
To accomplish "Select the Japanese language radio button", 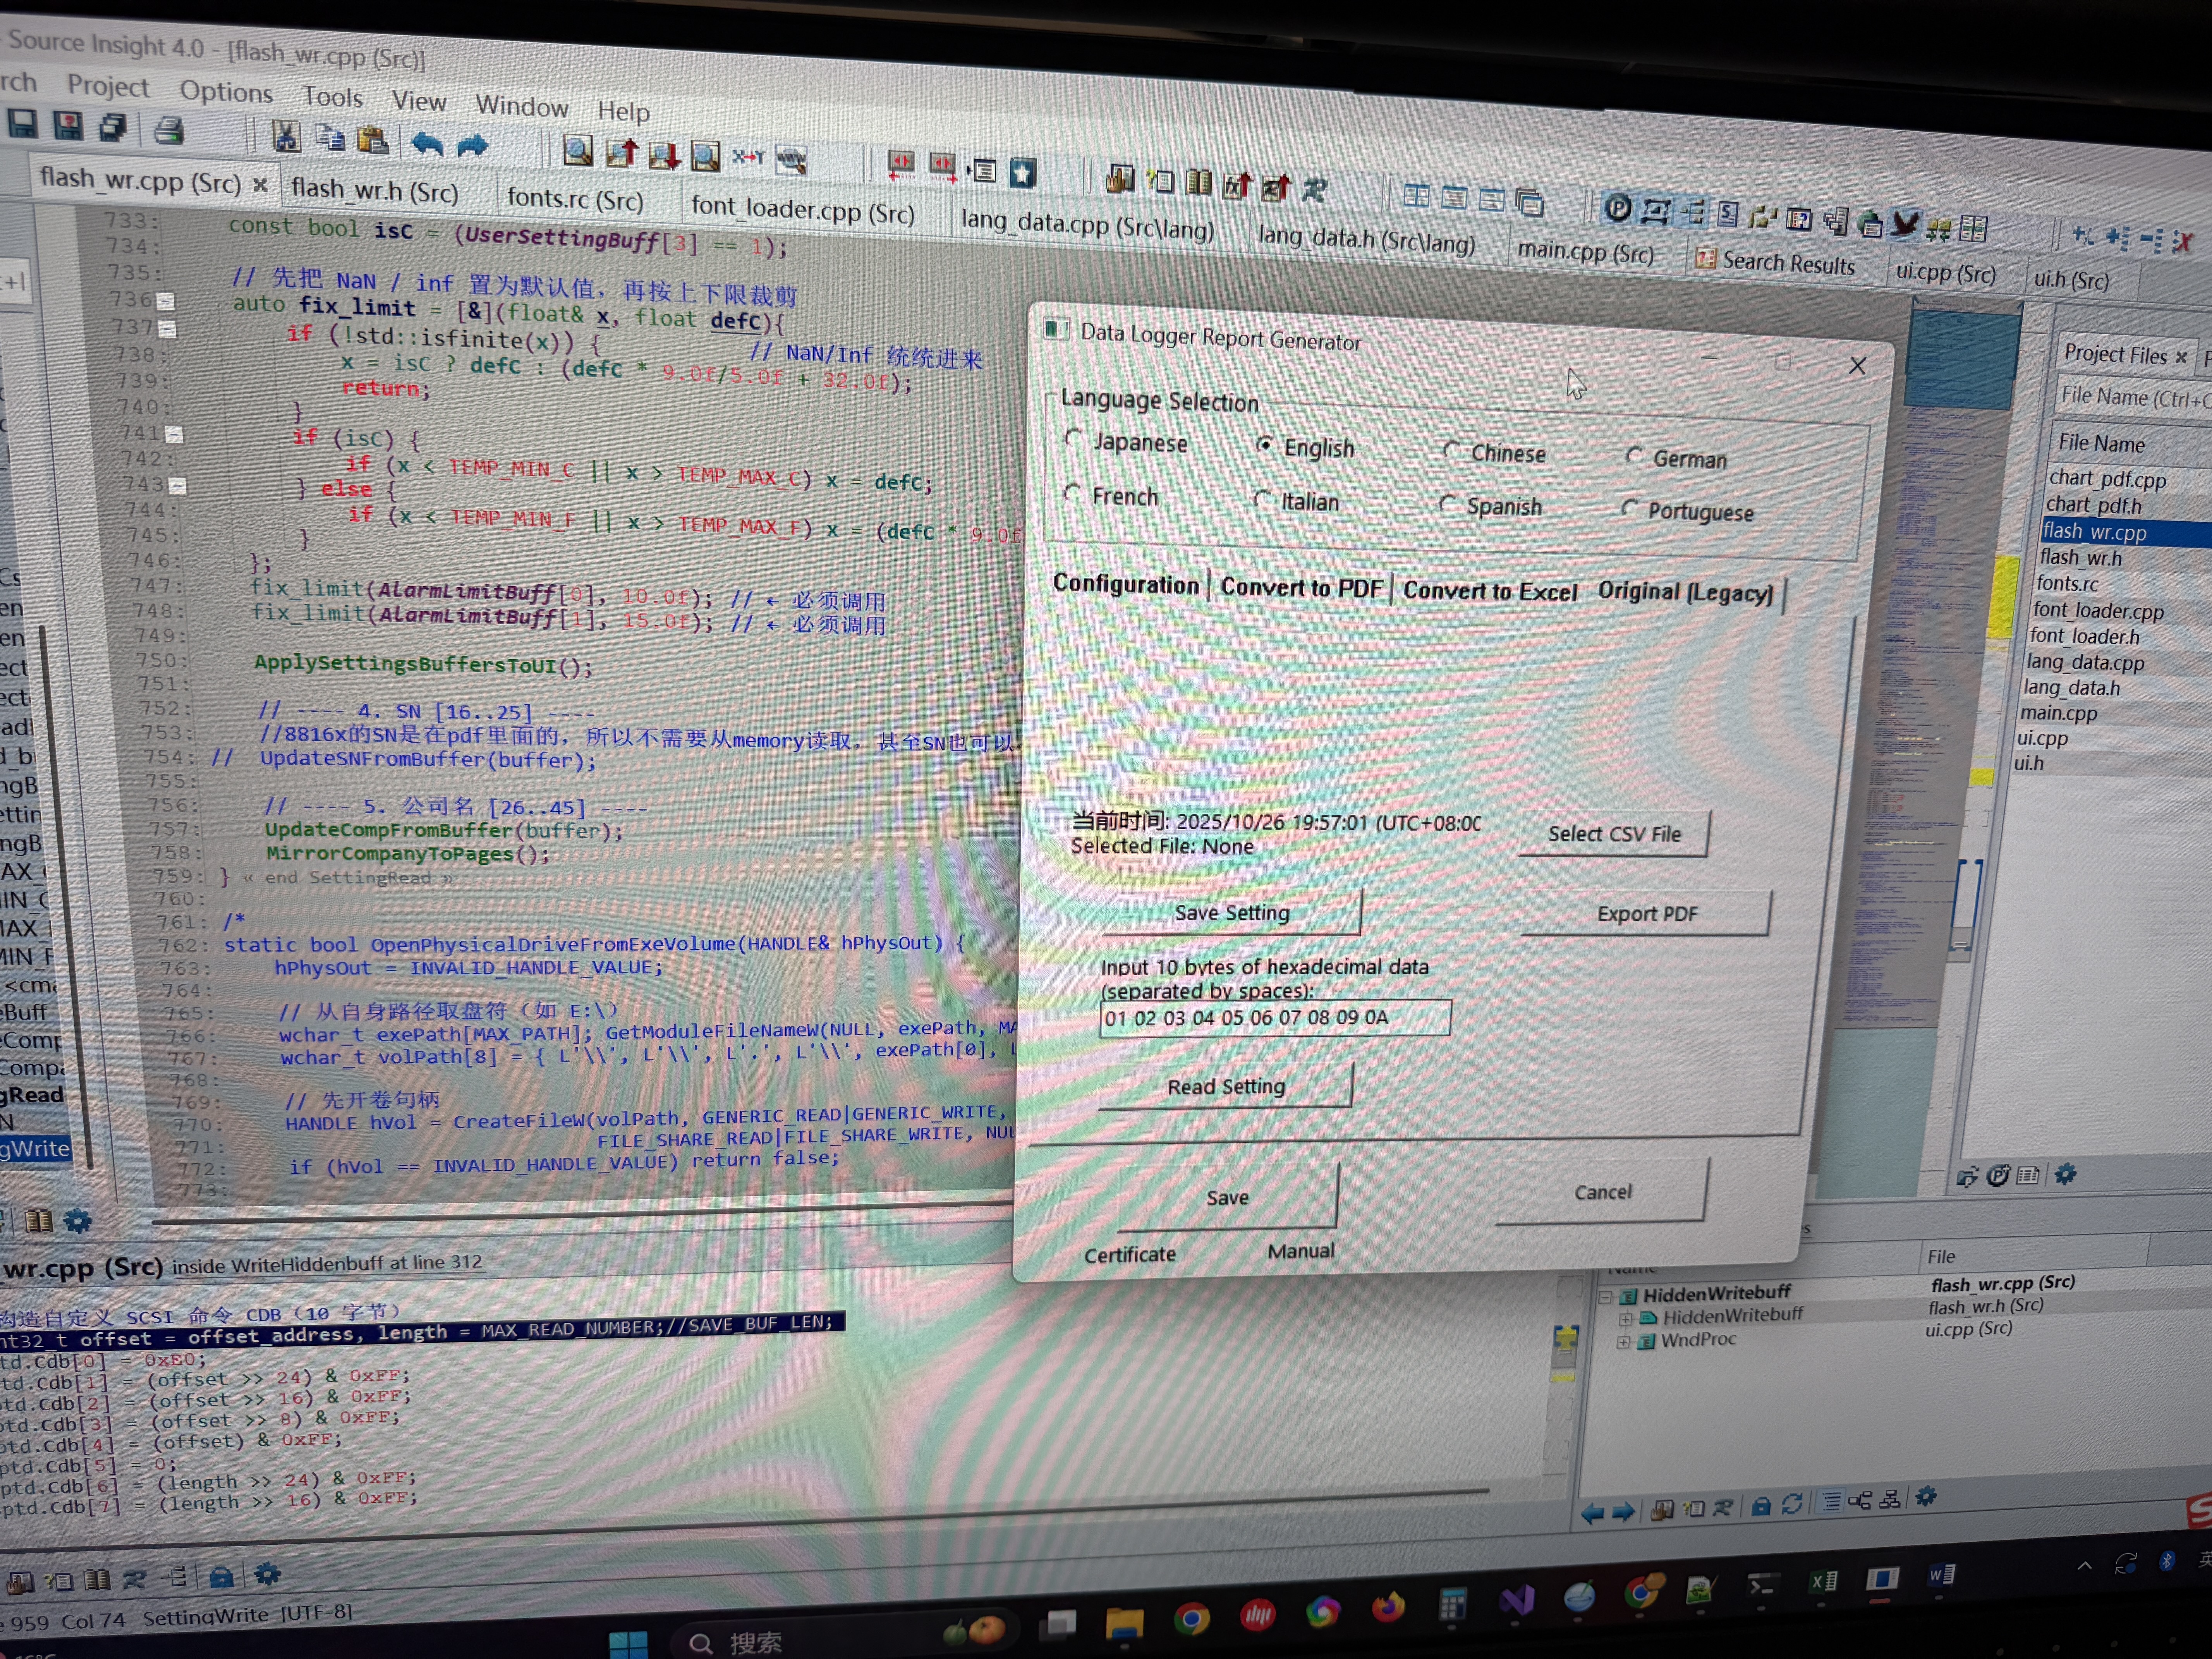I will pos(1074,439).
